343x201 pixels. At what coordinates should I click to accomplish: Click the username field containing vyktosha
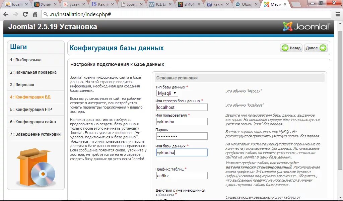pos(182,122)
